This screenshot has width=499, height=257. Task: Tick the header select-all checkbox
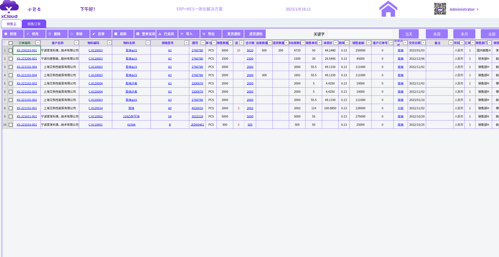(x=10, y=43)
